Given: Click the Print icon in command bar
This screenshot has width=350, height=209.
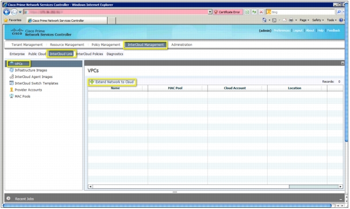Looking at the screenshot, I should [x=291, y=20].
